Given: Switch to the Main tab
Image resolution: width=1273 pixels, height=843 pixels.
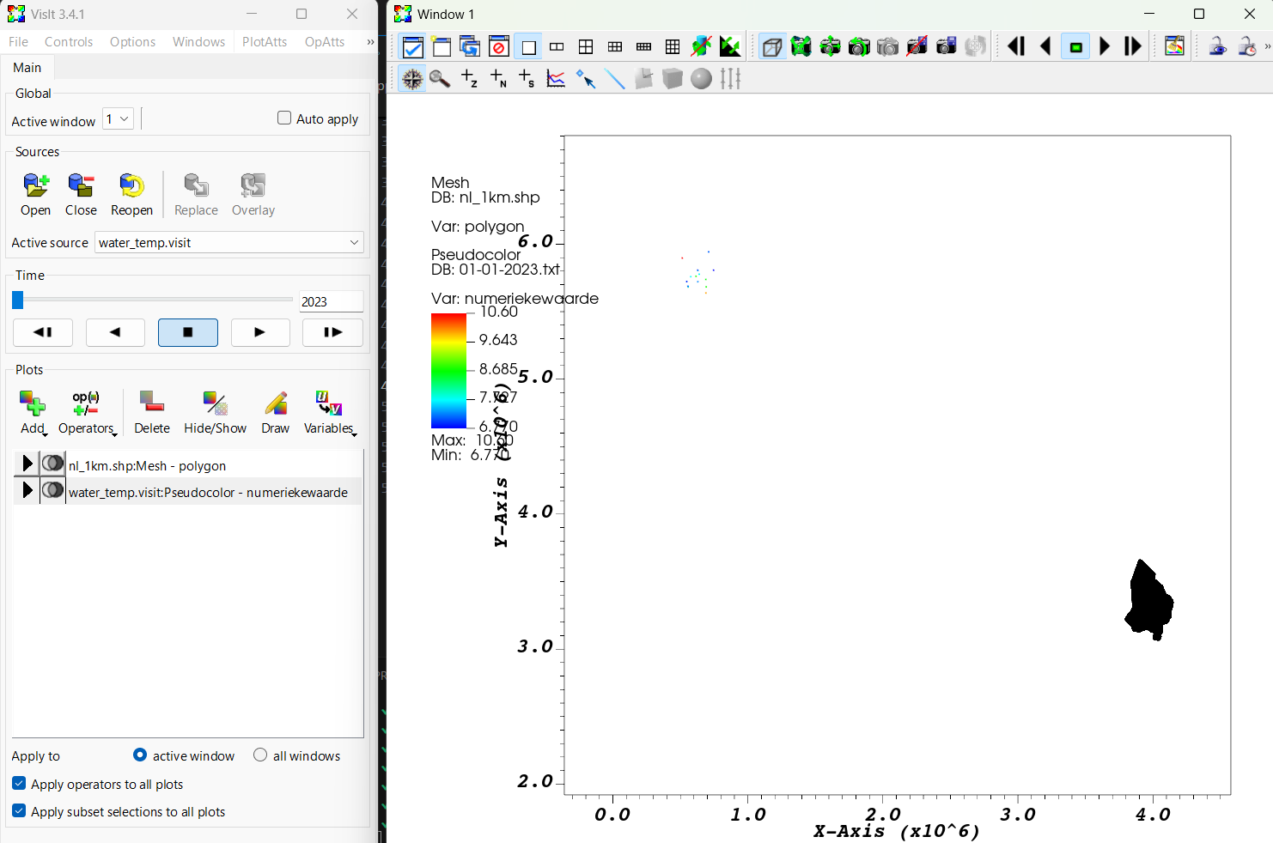Looking at the screenshot, I should pyautogui.click(x=27, y=68).
